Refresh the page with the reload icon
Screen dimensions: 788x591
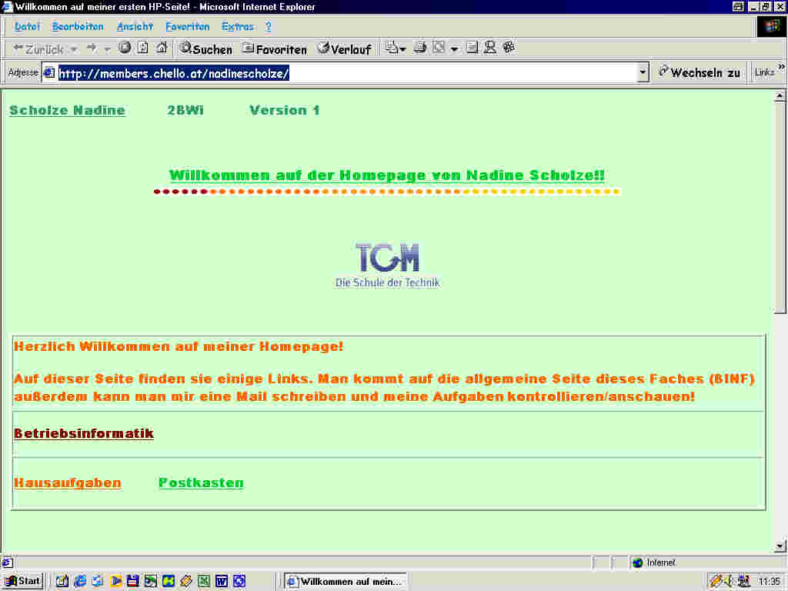142,48
